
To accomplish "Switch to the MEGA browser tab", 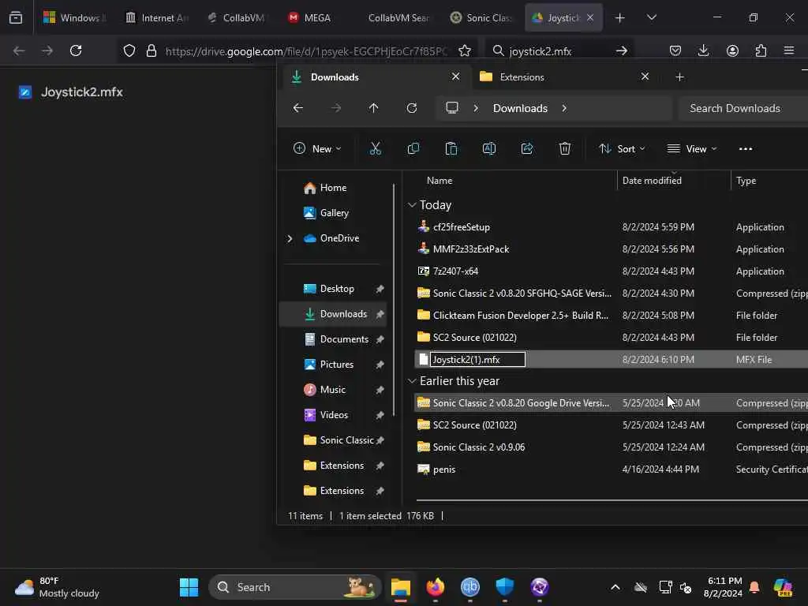I will (309, 17).
